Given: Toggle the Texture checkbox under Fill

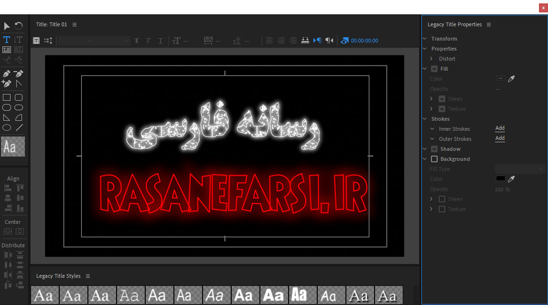Looking at the screenshot, I should (442, 109).
